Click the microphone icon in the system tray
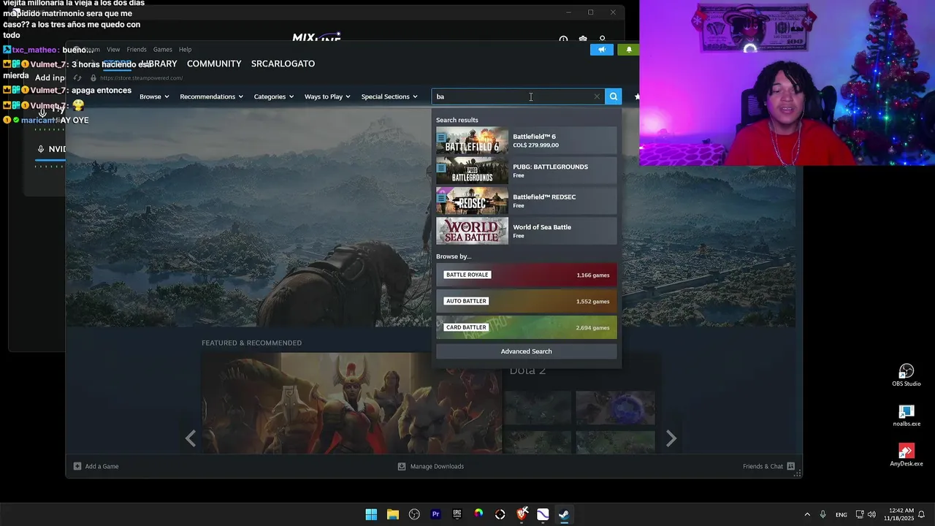The height and width of the screenshot is (526, 935). pyautogui.click(x=823, y=514)
